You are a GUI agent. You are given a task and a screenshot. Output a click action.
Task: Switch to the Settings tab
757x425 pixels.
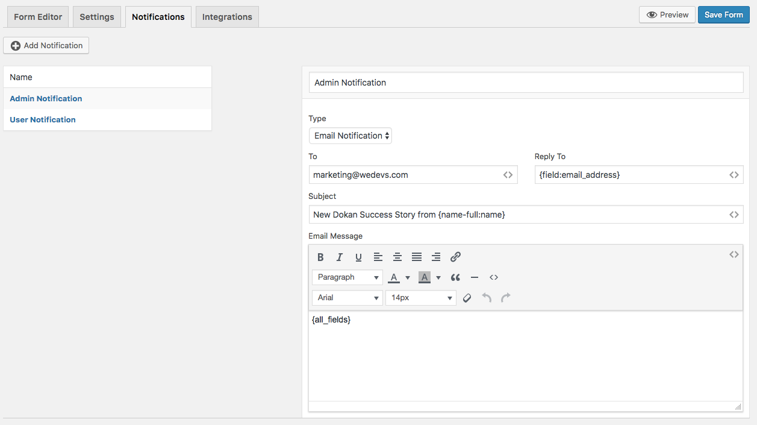pyautogui.click(x=97, y=17)
